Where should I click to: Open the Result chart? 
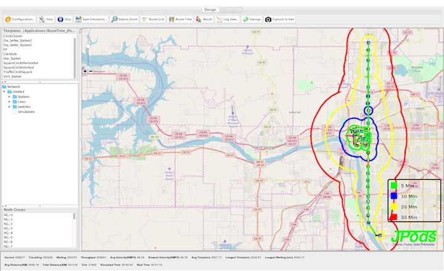tap(205, 19)
